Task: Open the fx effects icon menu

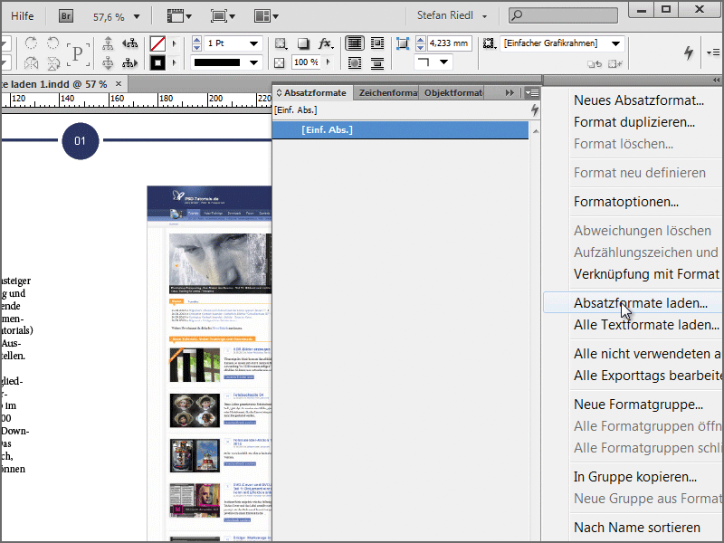Action: click(326, 43)
